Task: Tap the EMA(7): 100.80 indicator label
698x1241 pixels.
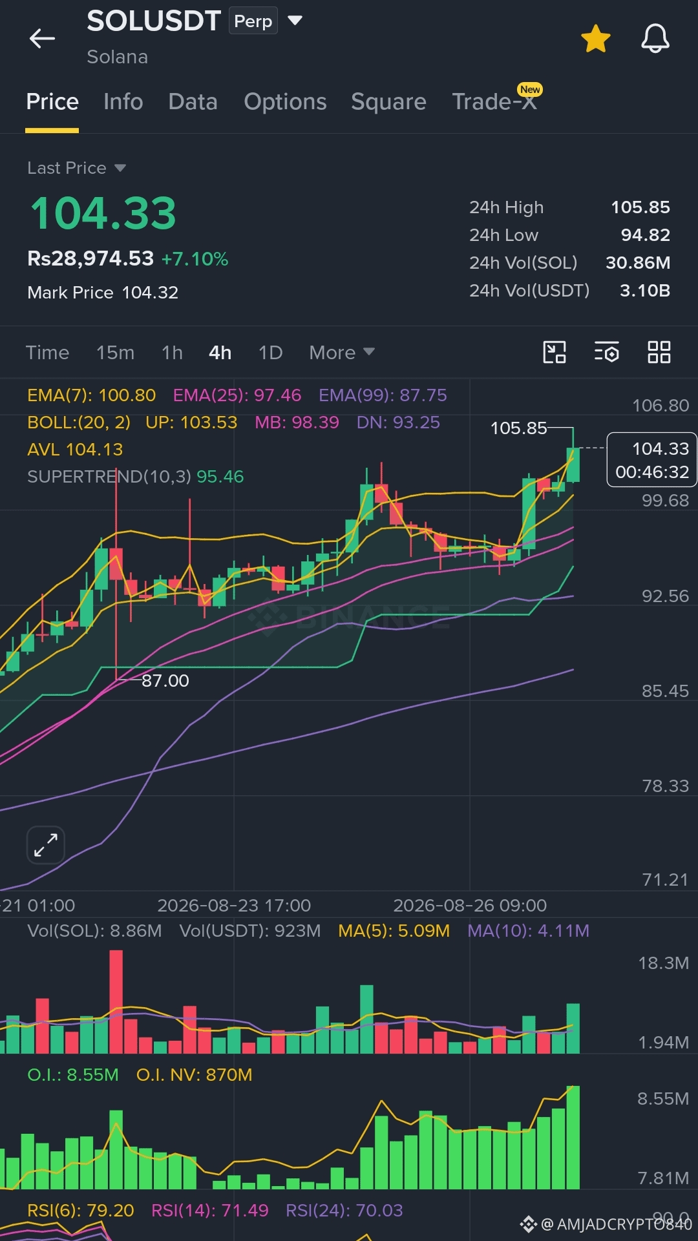Action: [x=91, y=395]
